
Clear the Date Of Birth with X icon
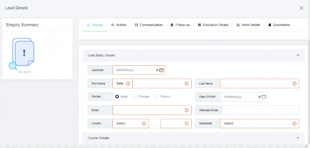point(259,97)
